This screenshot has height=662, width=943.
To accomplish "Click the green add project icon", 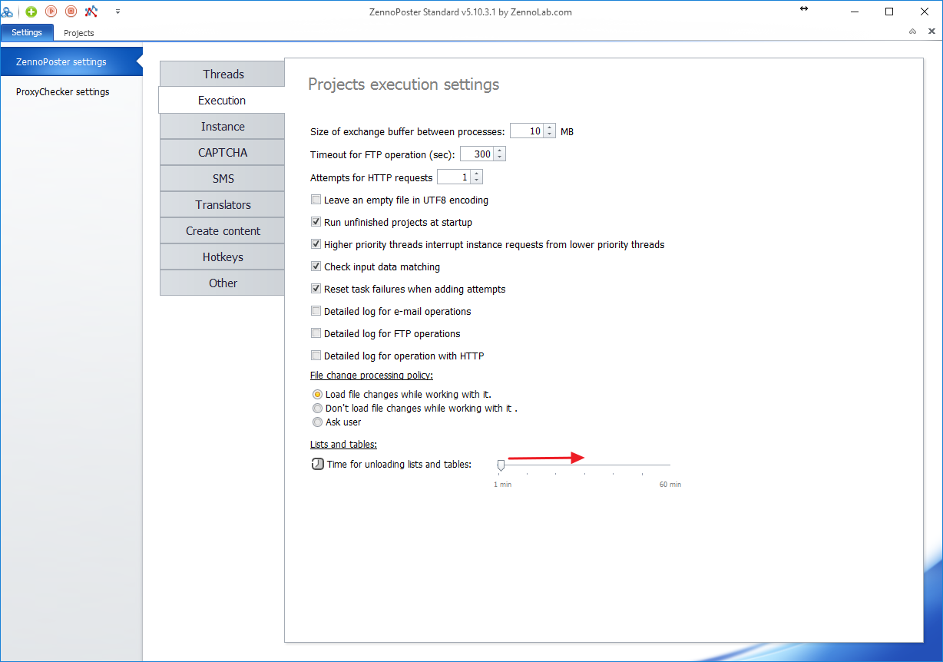I will [x=31, y=12].
